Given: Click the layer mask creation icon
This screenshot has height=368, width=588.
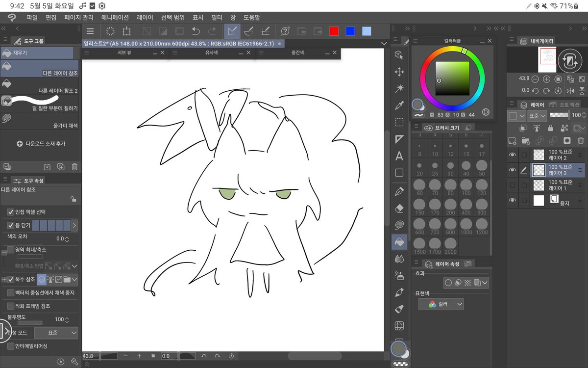Looking at the screenshot, I should point(566,140).
